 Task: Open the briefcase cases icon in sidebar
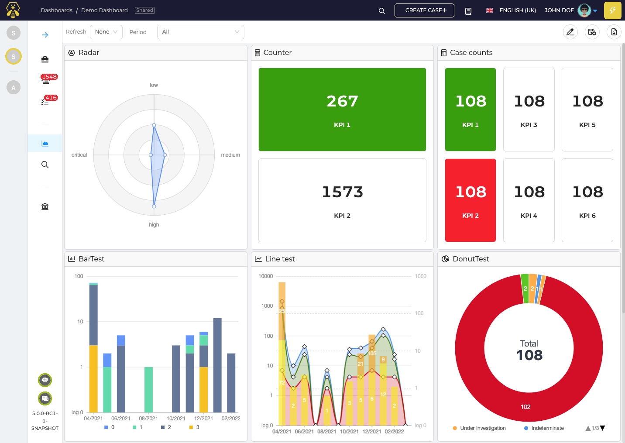pyautogui.click(x=45, y=59)
